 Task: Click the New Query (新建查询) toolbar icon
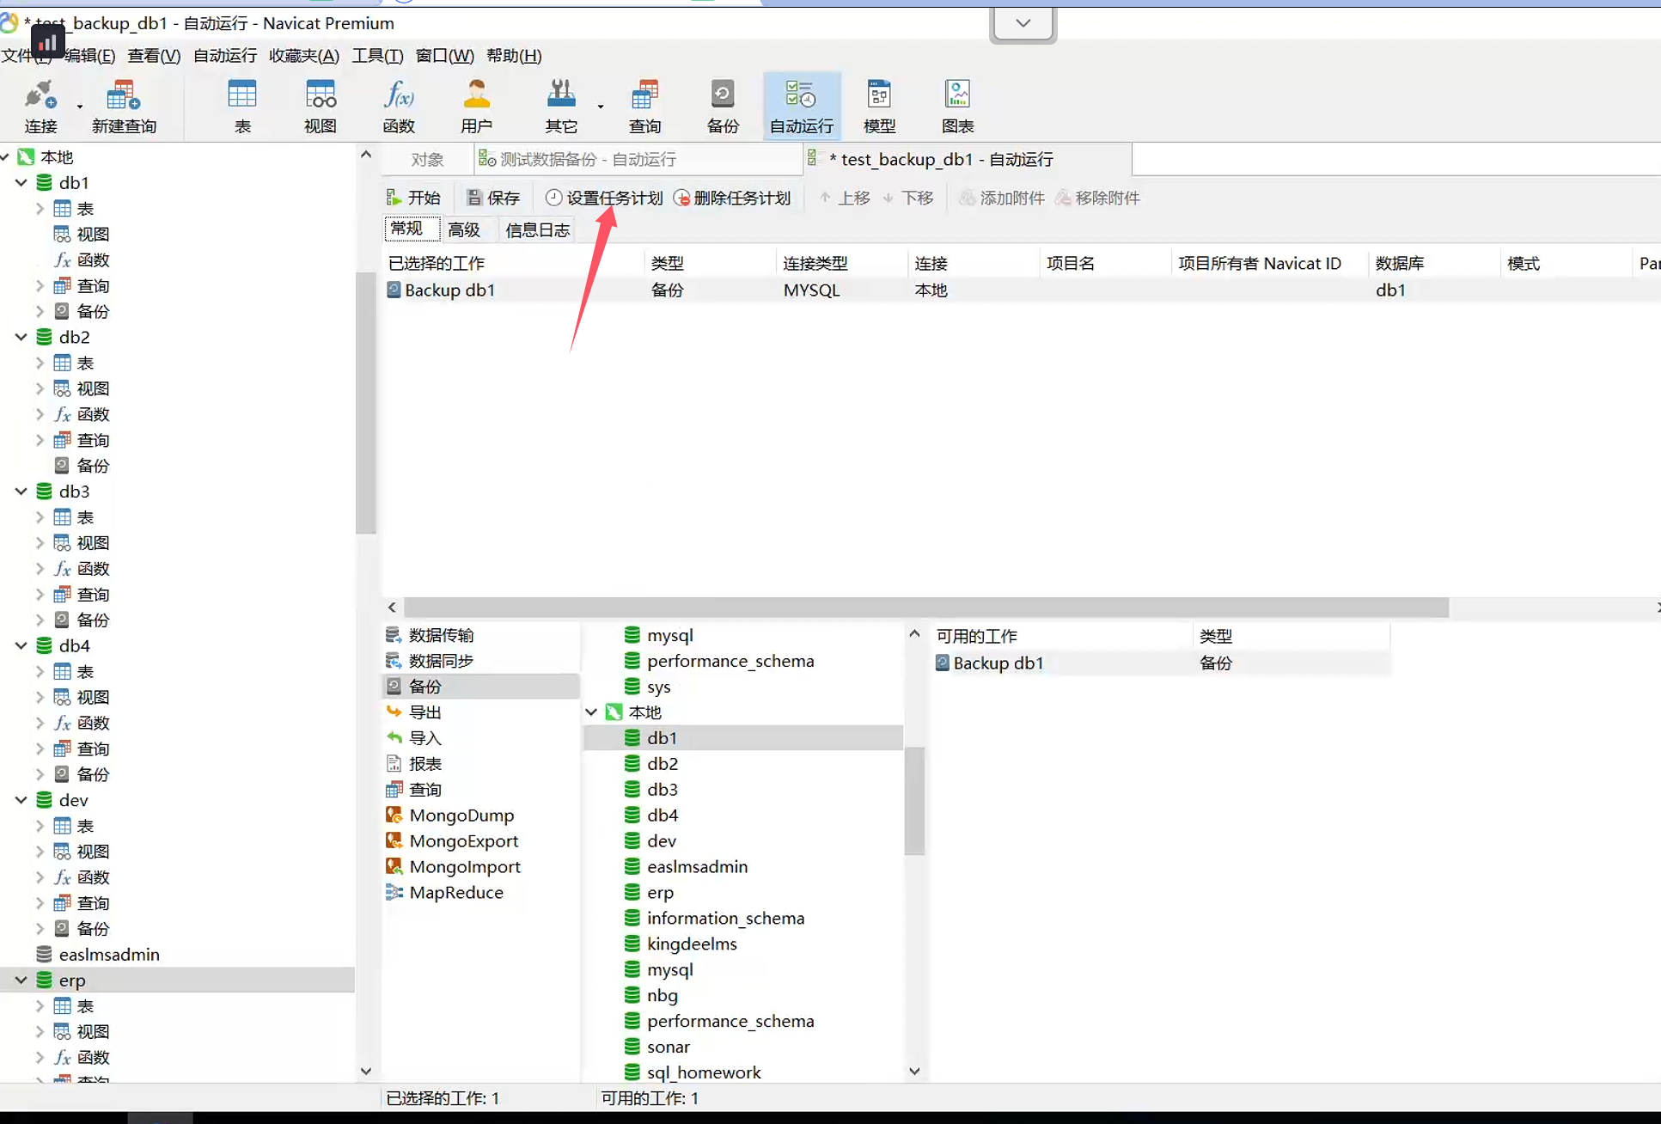pyautogui.click(x=124, y=106)
